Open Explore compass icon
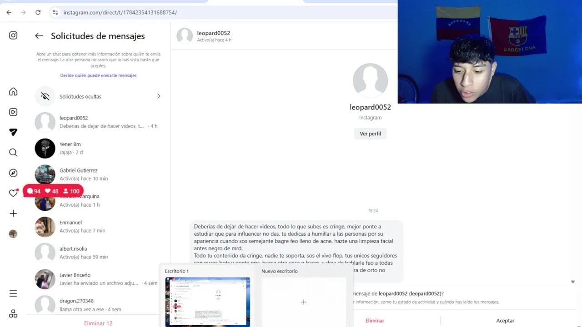 coord(13,173)
